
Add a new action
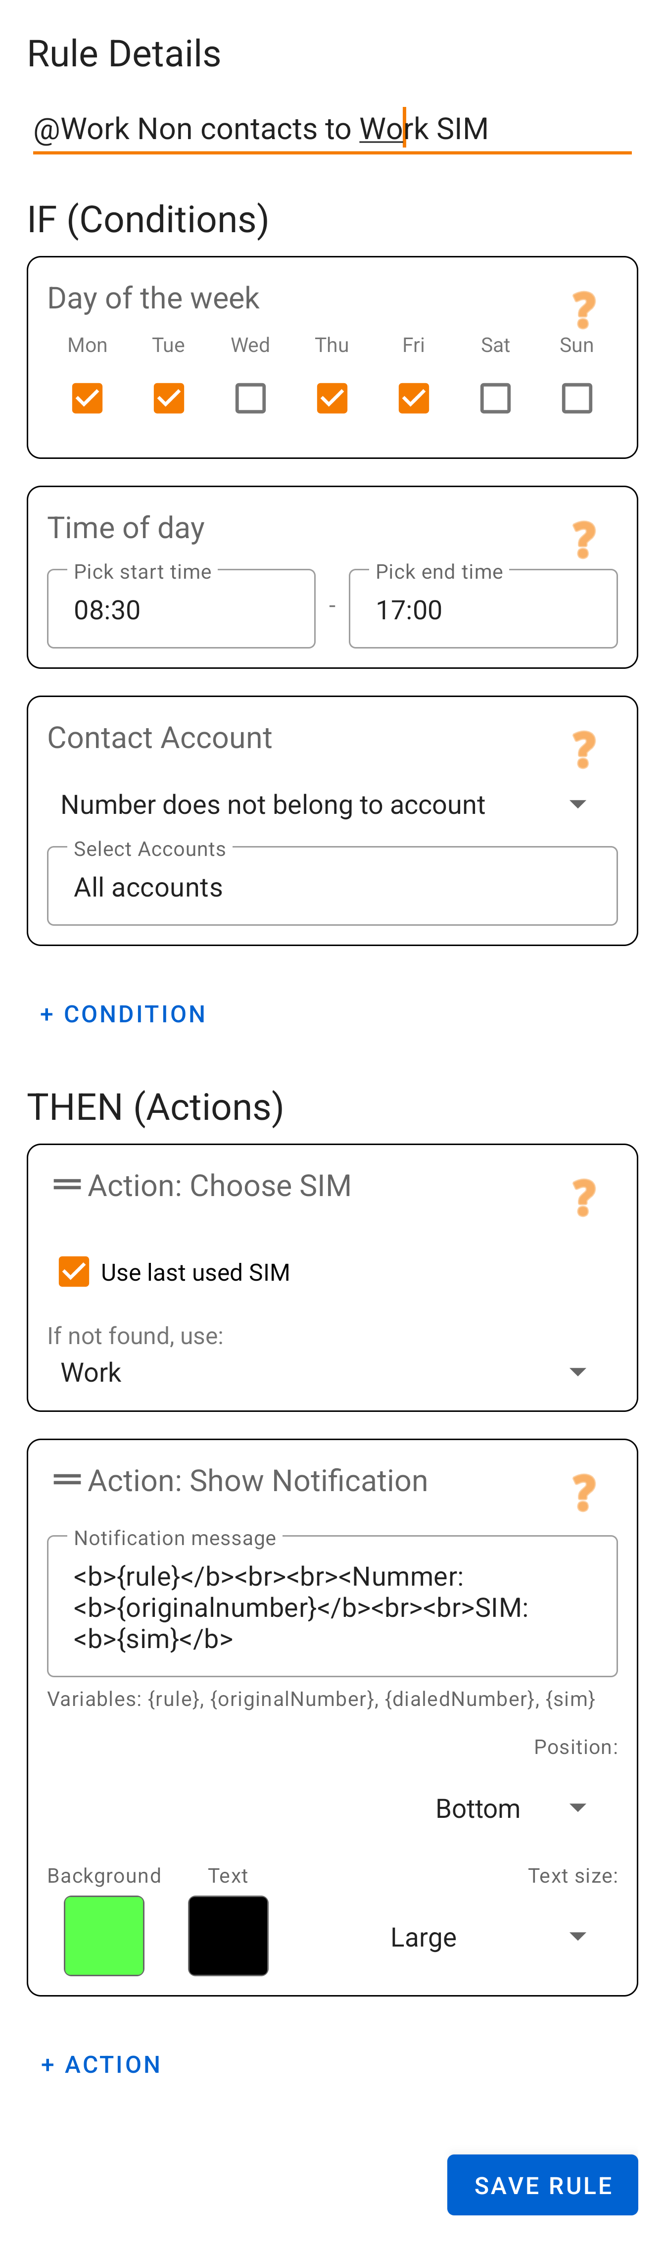(100, 2064)
